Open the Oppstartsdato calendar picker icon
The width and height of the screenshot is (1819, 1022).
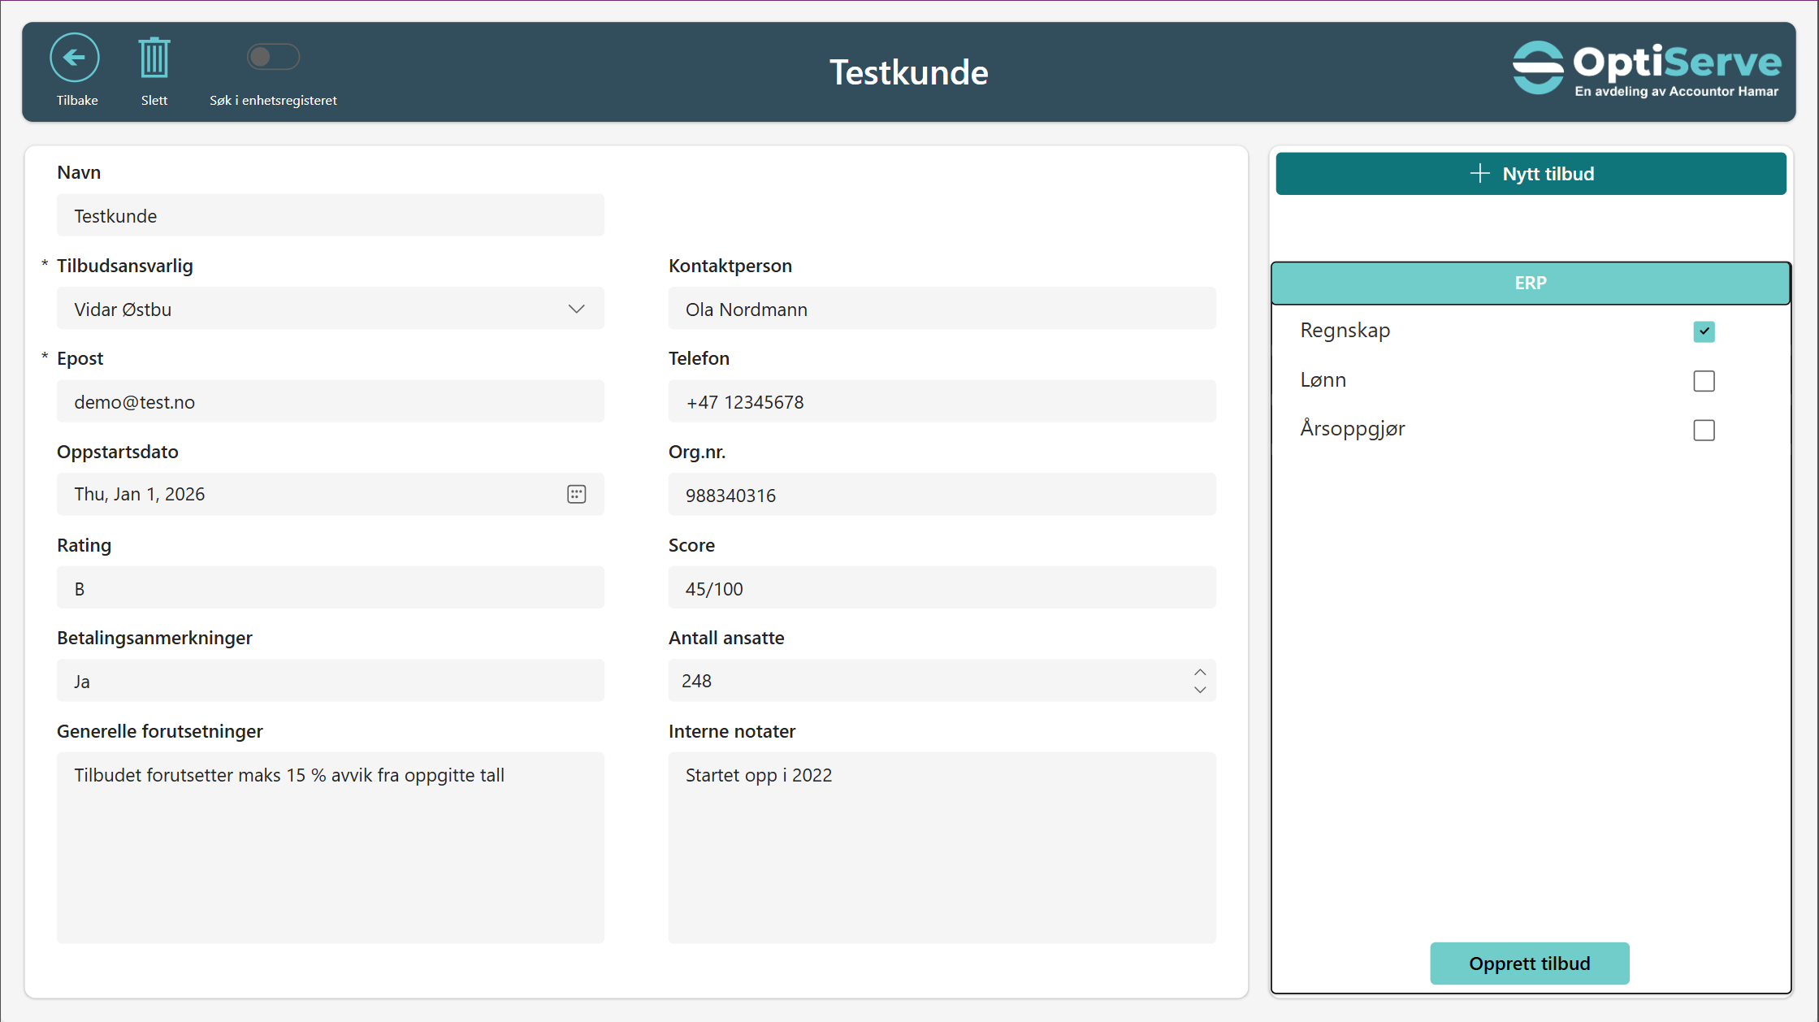576,494
